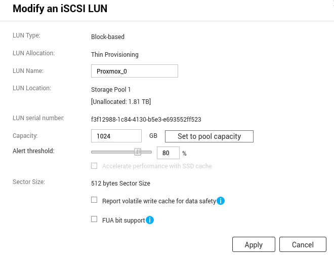Screen dimensions: 334x255
Task: Click the Modify an iSCSI LUN title
Action: click(x=60, y=9)
